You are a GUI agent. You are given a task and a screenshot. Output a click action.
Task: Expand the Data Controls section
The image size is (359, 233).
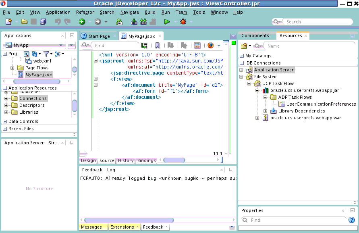pos(5,122)
